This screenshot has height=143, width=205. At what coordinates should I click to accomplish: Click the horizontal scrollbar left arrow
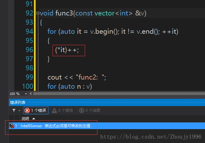click(30, 94)
